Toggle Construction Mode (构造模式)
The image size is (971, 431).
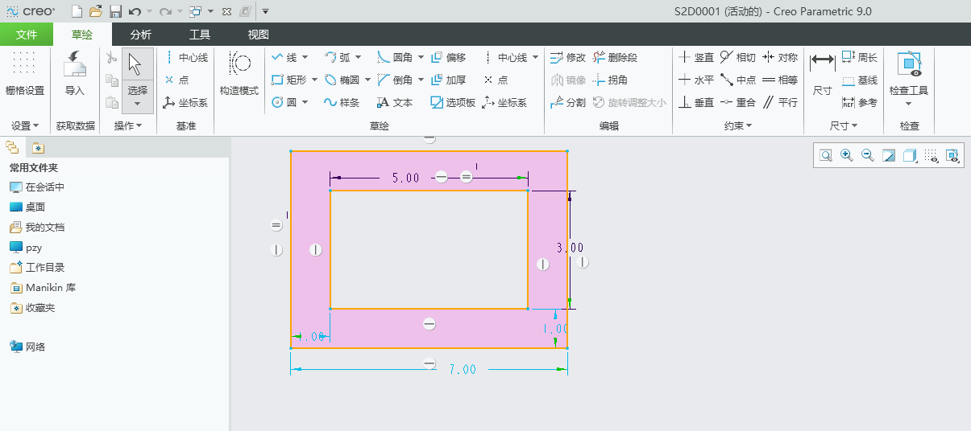pyautogui.click(x=239, y=75)
